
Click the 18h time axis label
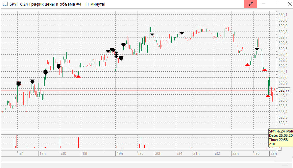pyautogui.click(x=85, y=154)
